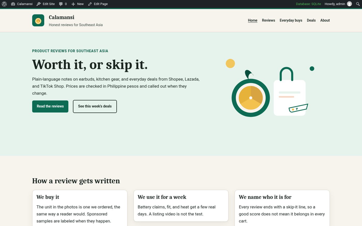Click the "Worth it, or skip it." headline

pyautogui.click(x=90, y=65)
